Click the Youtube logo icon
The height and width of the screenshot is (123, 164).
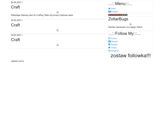[x=109, y=44]
